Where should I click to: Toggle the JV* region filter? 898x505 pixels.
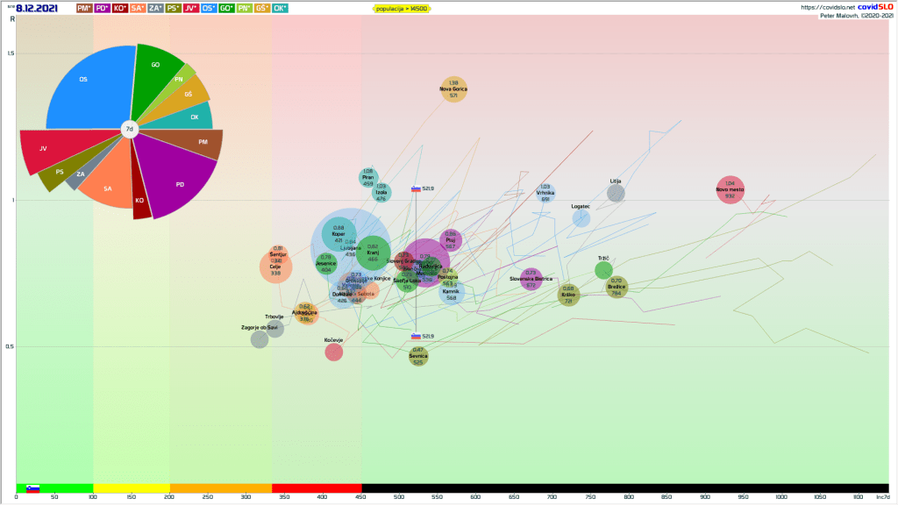click(191, 8)
